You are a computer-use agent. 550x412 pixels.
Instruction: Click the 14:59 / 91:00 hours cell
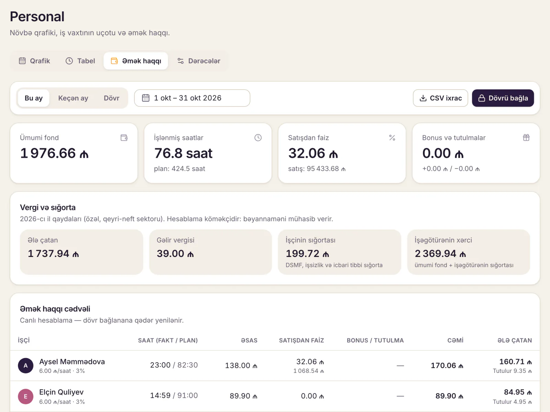174,396
